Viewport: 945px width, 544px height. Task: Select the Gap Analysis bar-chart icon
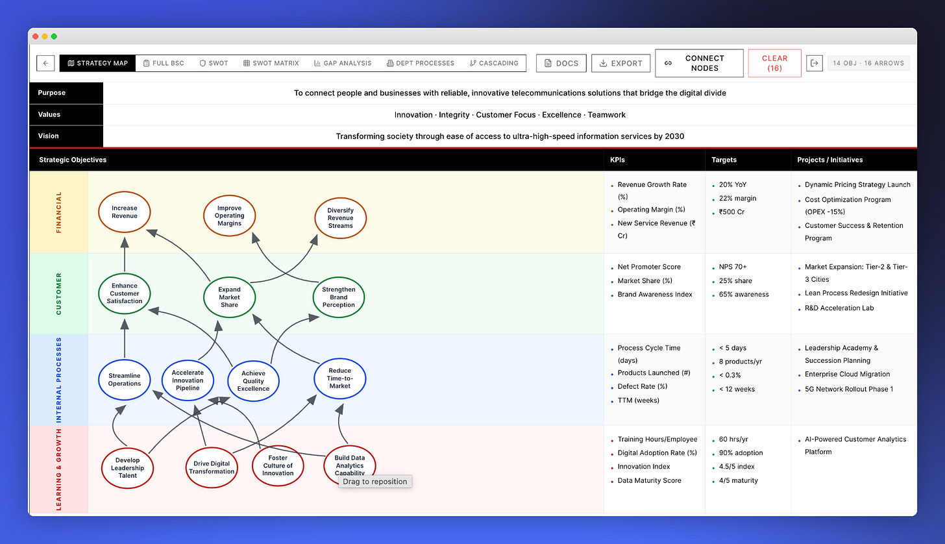click(x=317, y=63)
